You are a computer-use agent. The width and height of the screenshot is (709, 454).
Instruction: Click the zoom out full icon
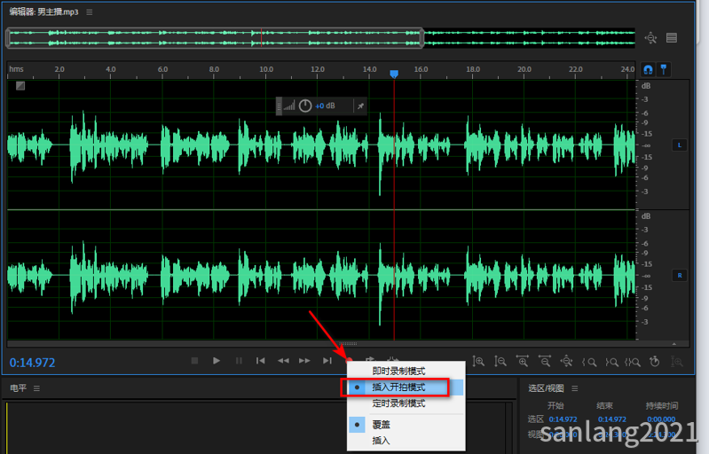(566, 362)
